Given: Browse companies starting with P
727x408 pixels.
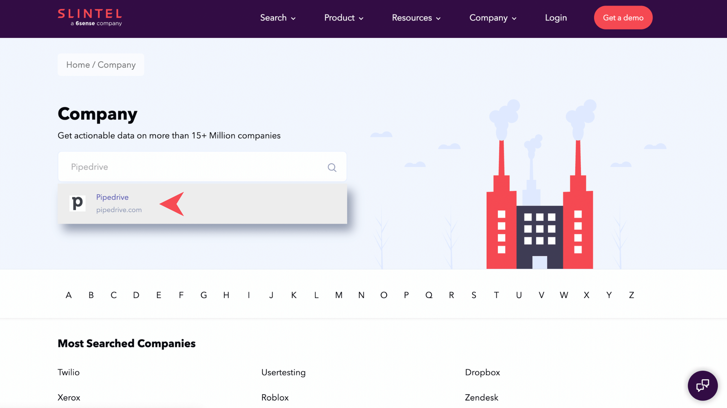Looking at the screenshot, I should pos(406,295).
